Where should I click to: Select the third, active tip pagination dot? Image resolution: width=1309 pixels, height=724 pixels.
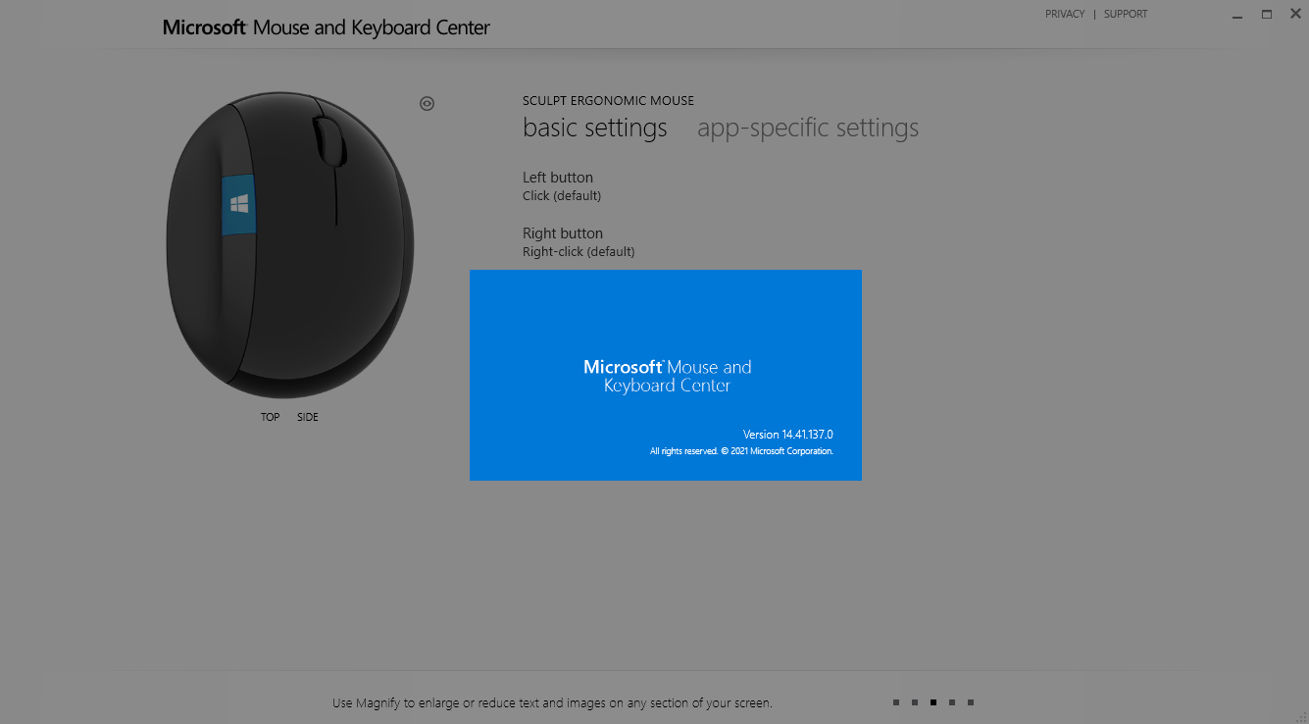tap(933, 702)
